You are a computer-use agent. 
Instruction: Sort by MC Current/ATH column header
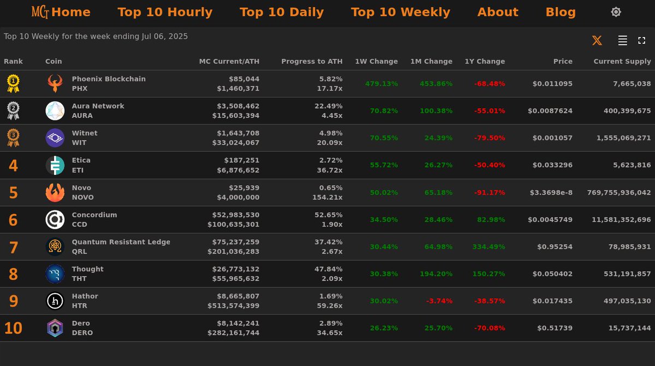point(229,61)
